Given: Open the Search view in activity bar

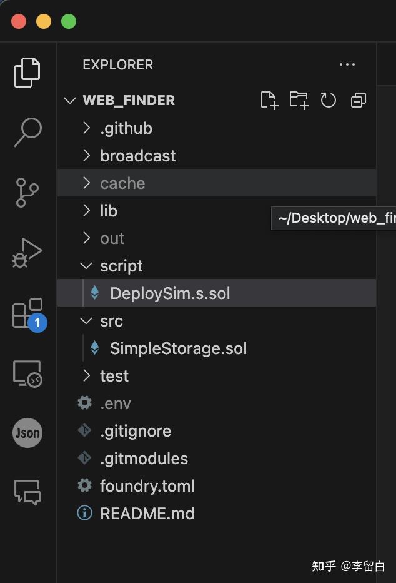Looking at the screenshot, I should coord(27,132).
